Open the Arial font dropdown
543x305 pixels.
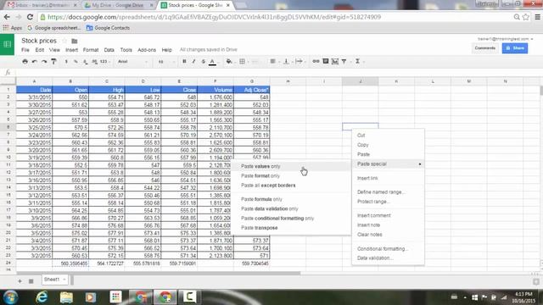point(132,62)
